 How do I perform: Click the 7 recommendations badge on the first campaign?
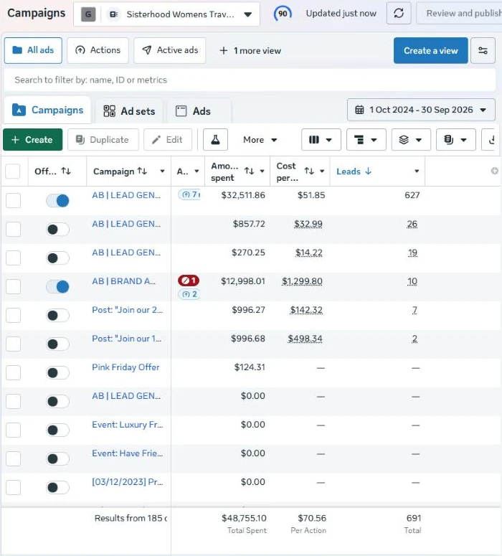189,194
